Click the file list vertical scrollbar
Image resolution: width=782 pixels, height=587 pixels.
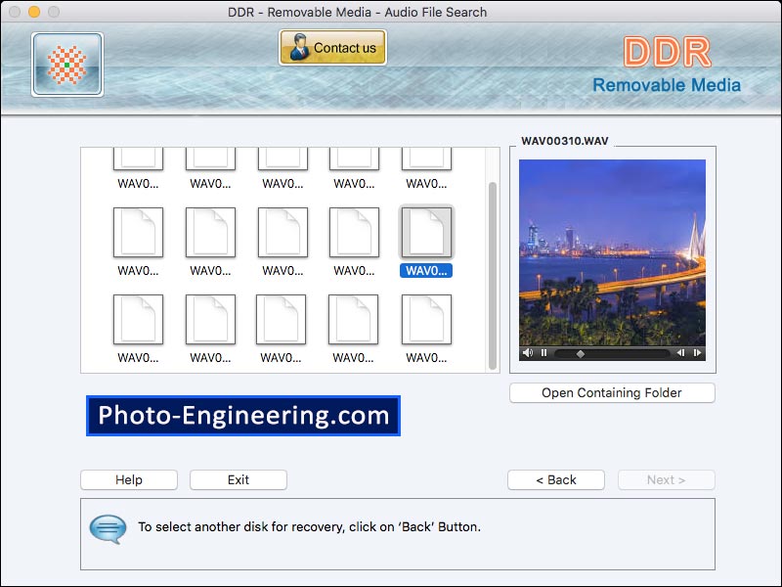tap(493, 274)
